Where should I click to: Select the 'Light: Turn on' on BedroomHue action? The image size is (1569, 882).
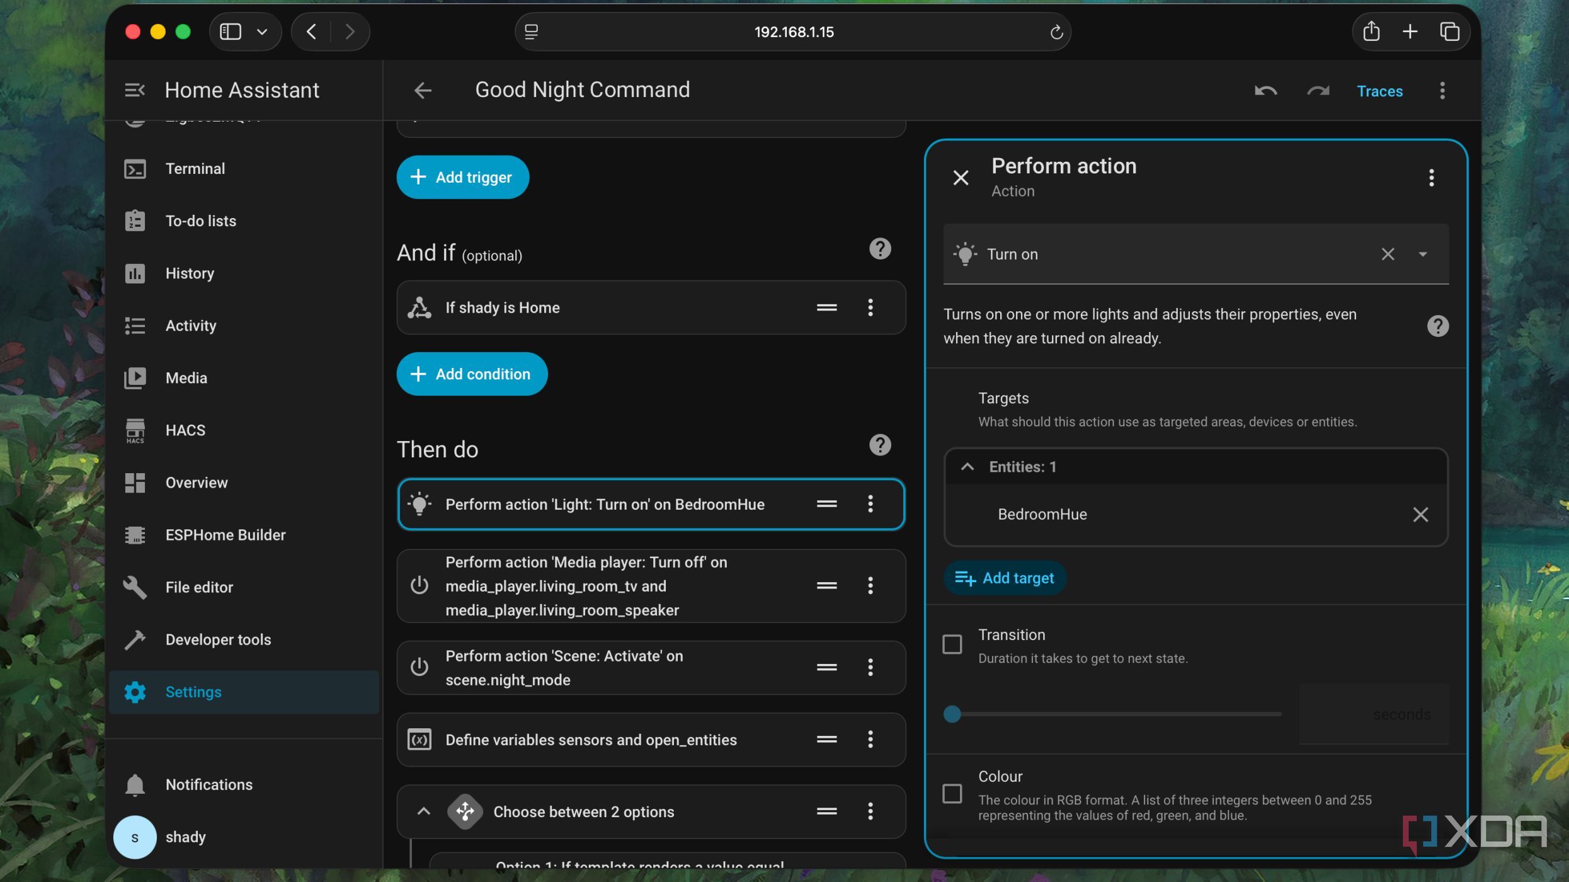coord(651,504)
